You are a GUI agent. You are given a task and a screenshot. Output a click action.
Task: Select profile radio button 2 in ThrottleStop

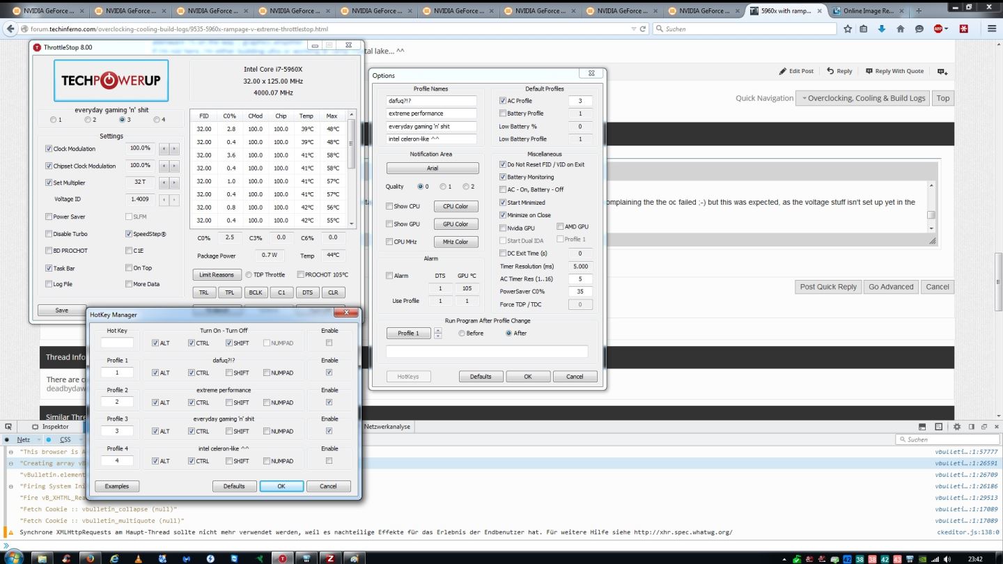coord(88,119)
